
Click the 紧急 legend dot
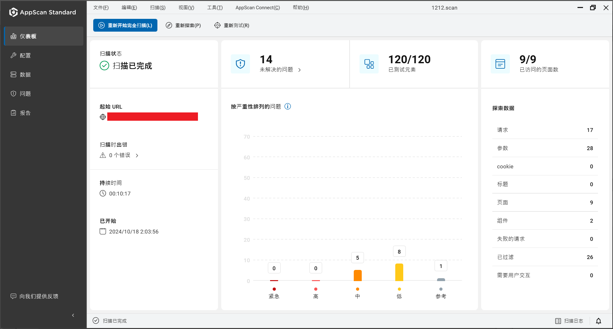pyautogui.click(x=274, y=289)
